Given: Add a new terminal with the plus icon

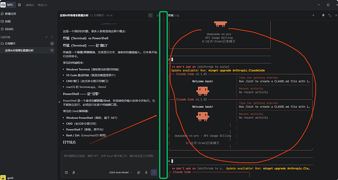Looking at the screenshot, I should [x=313, y=15].
